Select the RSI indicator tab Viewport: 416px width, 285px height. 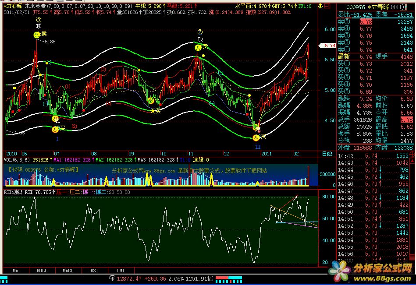pyautogui.click(x=94, y=271)
